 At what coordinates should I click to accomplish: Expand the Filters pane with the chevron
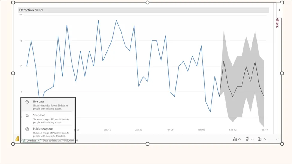point(279,10)
